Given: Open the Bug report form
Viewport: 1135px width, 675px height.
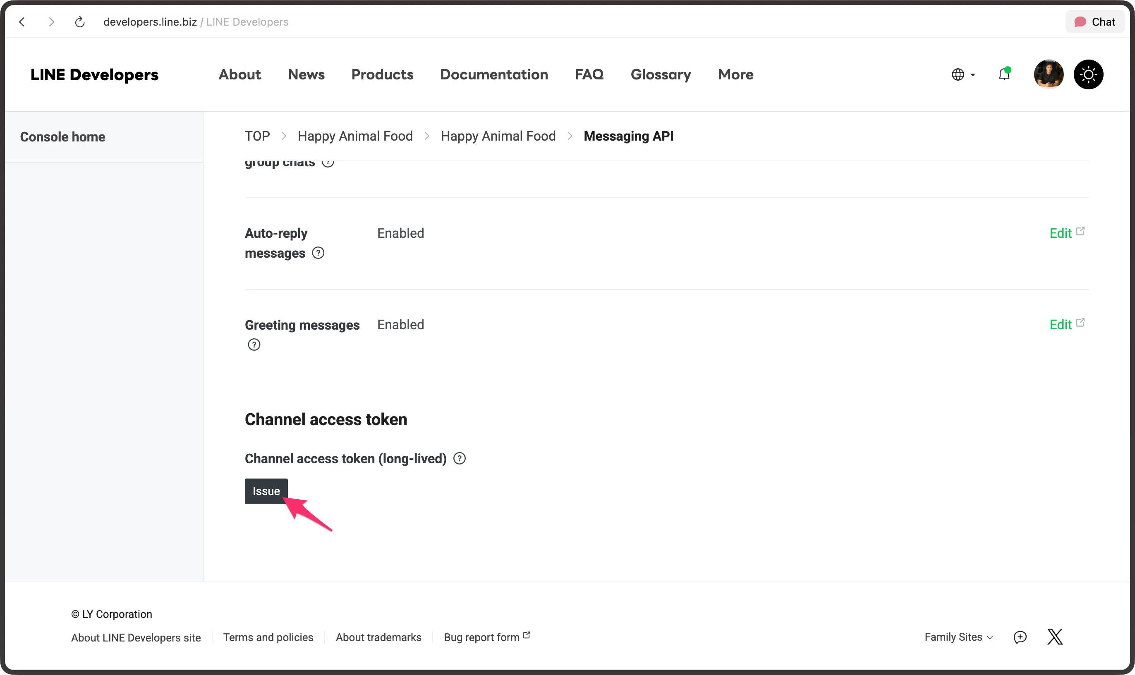Looking at the screenshot, I should coord(481,637).
